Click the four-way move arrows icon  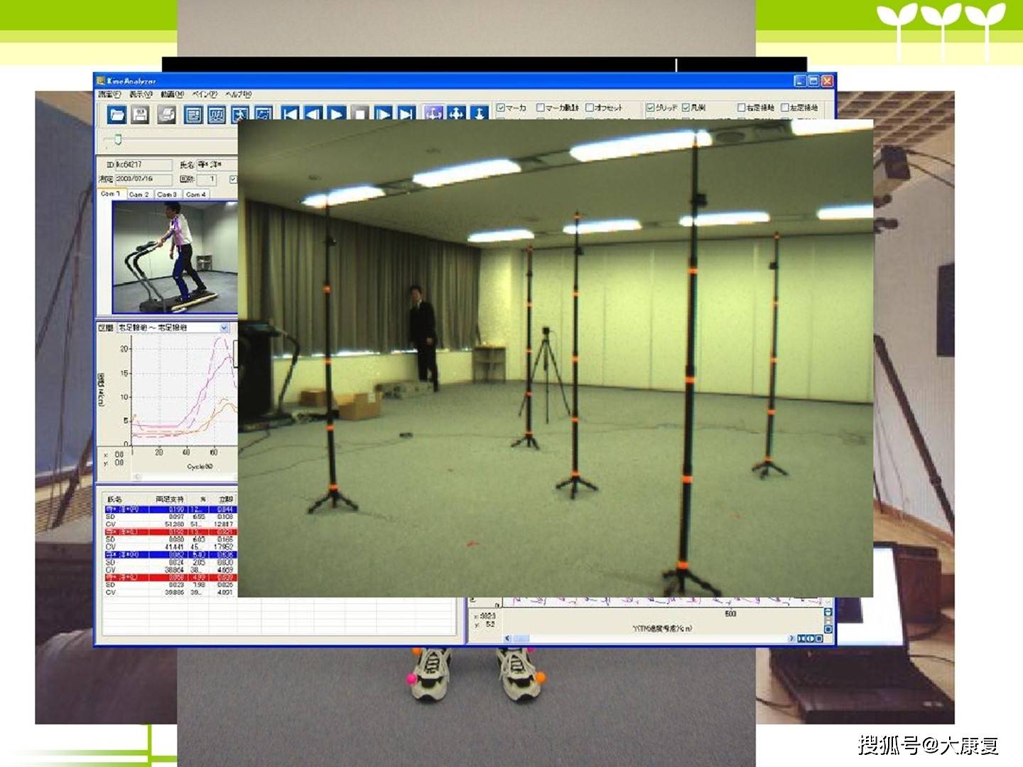[x=456, y=114]
